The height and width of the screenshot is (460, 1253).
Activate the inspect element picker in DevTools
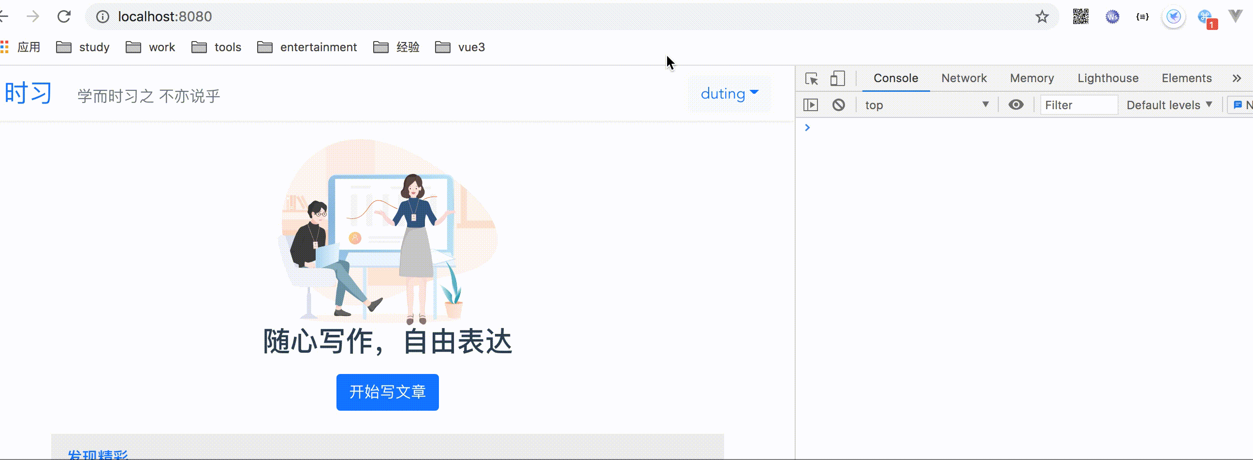click(x=811, y=78)
